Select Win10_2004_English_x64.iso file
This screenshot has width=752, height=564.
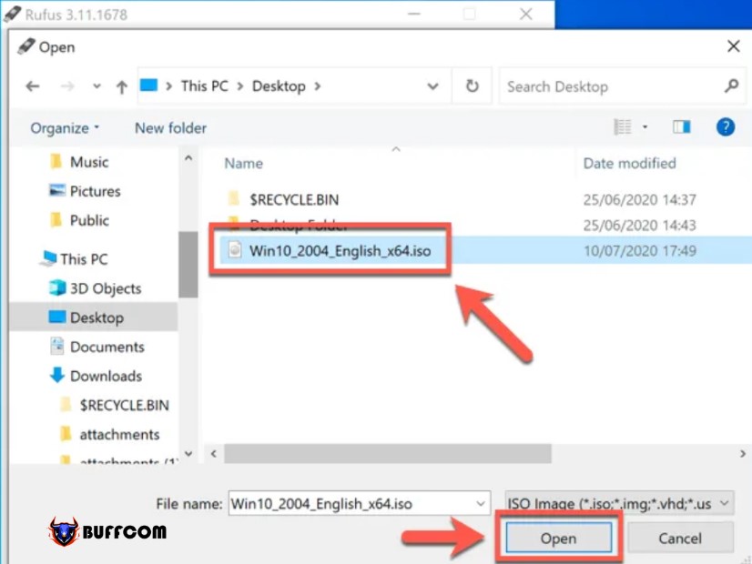pos(340,251)
